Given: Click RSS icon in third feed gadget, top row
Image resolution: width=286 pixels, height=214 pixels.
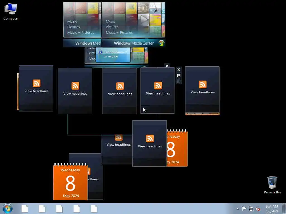Looking at the screenshot, I should pos(120,86).
